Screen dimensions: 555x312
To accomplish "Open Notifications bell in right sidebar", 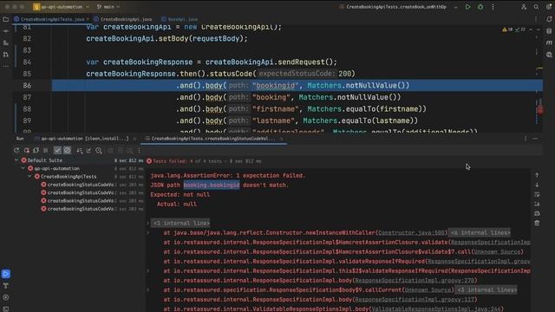I will click(x=549, y=19).
